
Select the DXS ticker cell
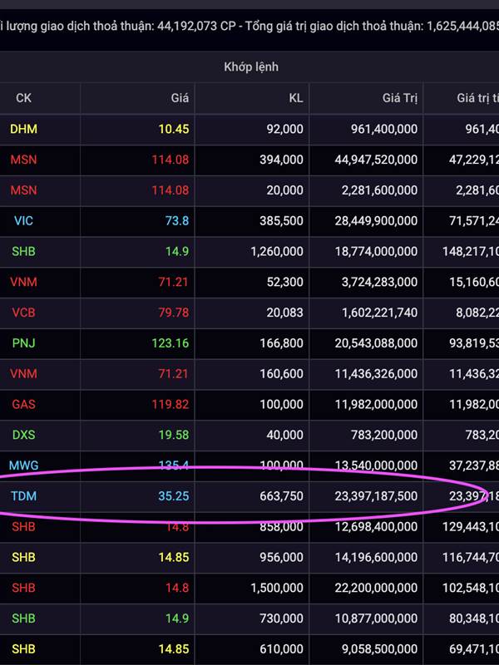24,434
